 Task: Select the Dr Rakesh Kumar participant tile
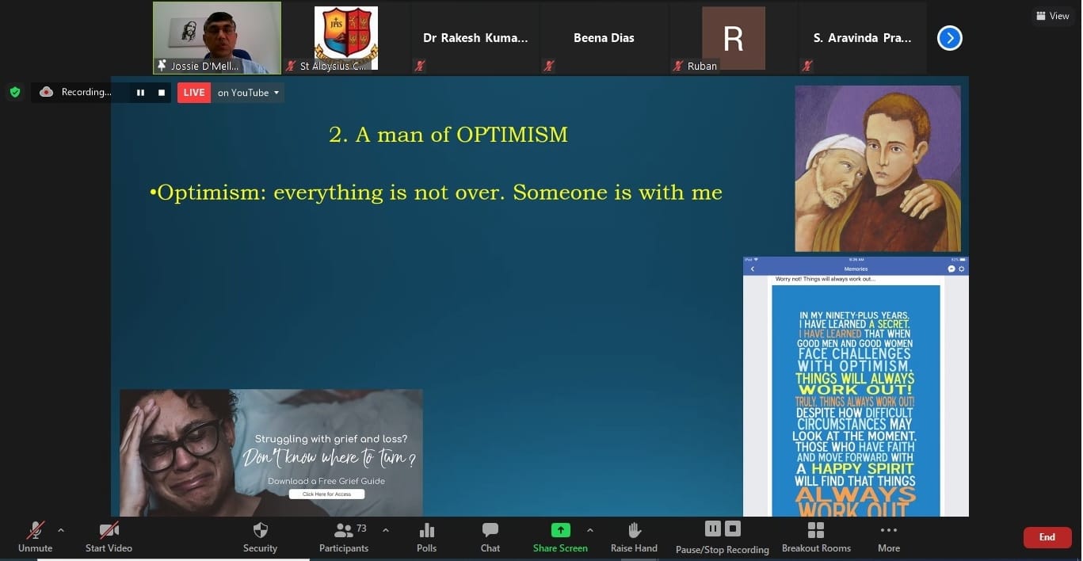475,38
